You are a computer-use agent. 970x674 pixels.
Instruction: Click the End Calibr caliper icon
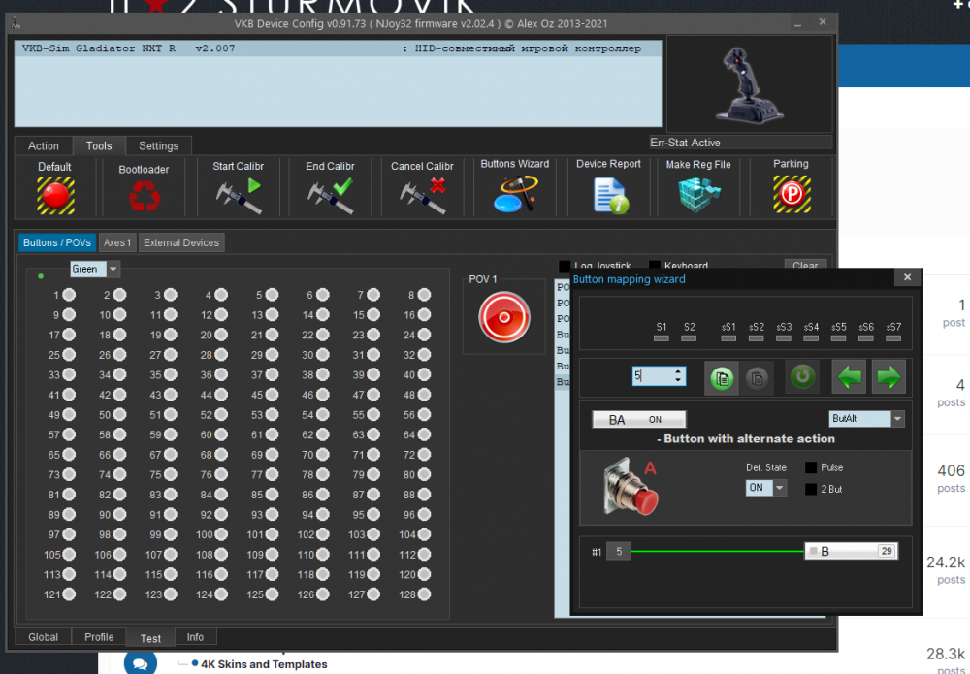coord(329,195)
